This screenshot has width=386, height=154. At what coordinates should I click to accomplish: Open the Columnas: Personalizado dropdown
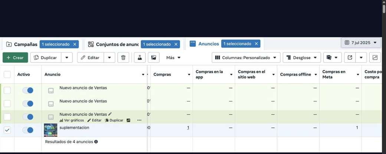(x=246, y=57)
